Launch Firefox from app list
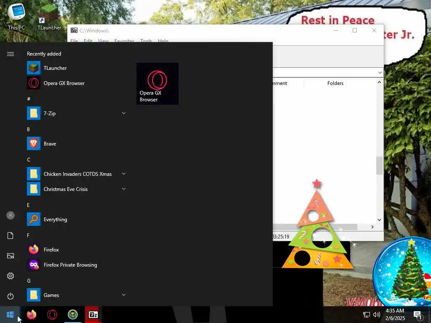This screenshot has height=323, width=431. 77,250
